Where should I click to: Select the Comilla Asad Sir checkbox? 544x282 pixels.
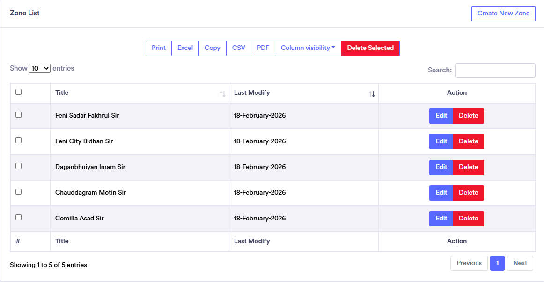19,218
